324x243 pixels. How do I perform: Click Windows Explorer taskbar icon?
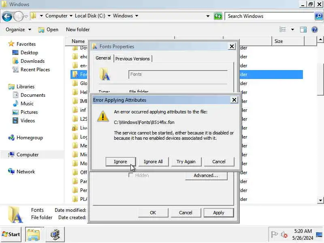(33, 234)
